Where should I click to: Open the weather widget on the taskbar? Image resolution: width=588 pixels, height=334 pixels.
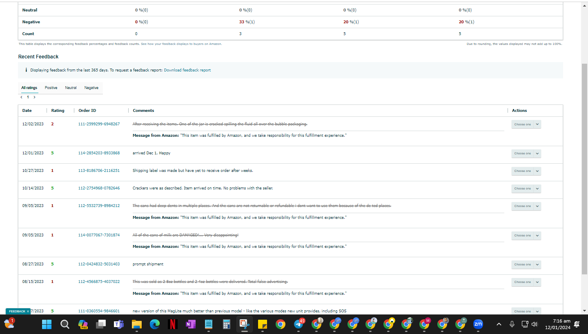pos(9,323)
